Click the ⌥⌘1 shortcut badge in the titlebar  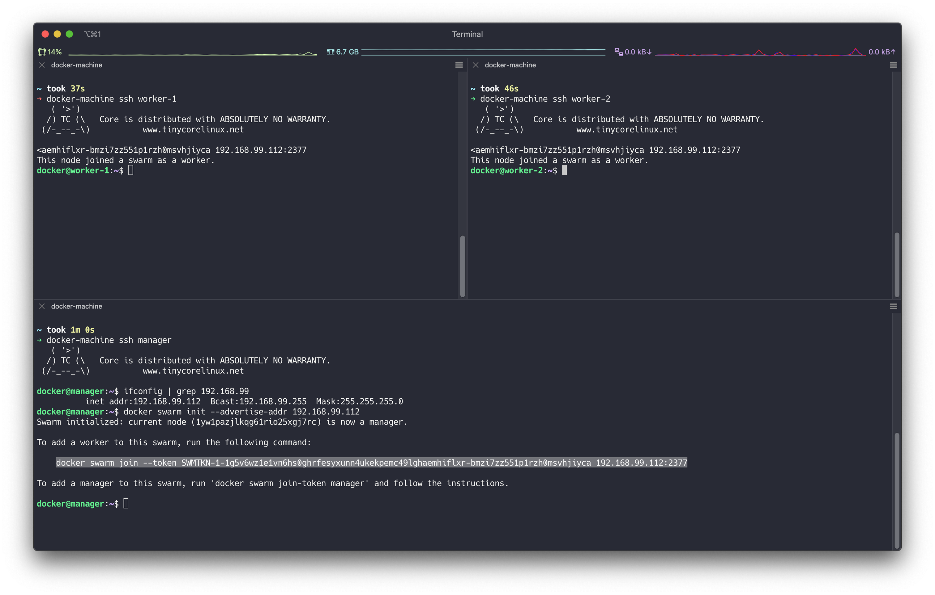pos(92,34)
